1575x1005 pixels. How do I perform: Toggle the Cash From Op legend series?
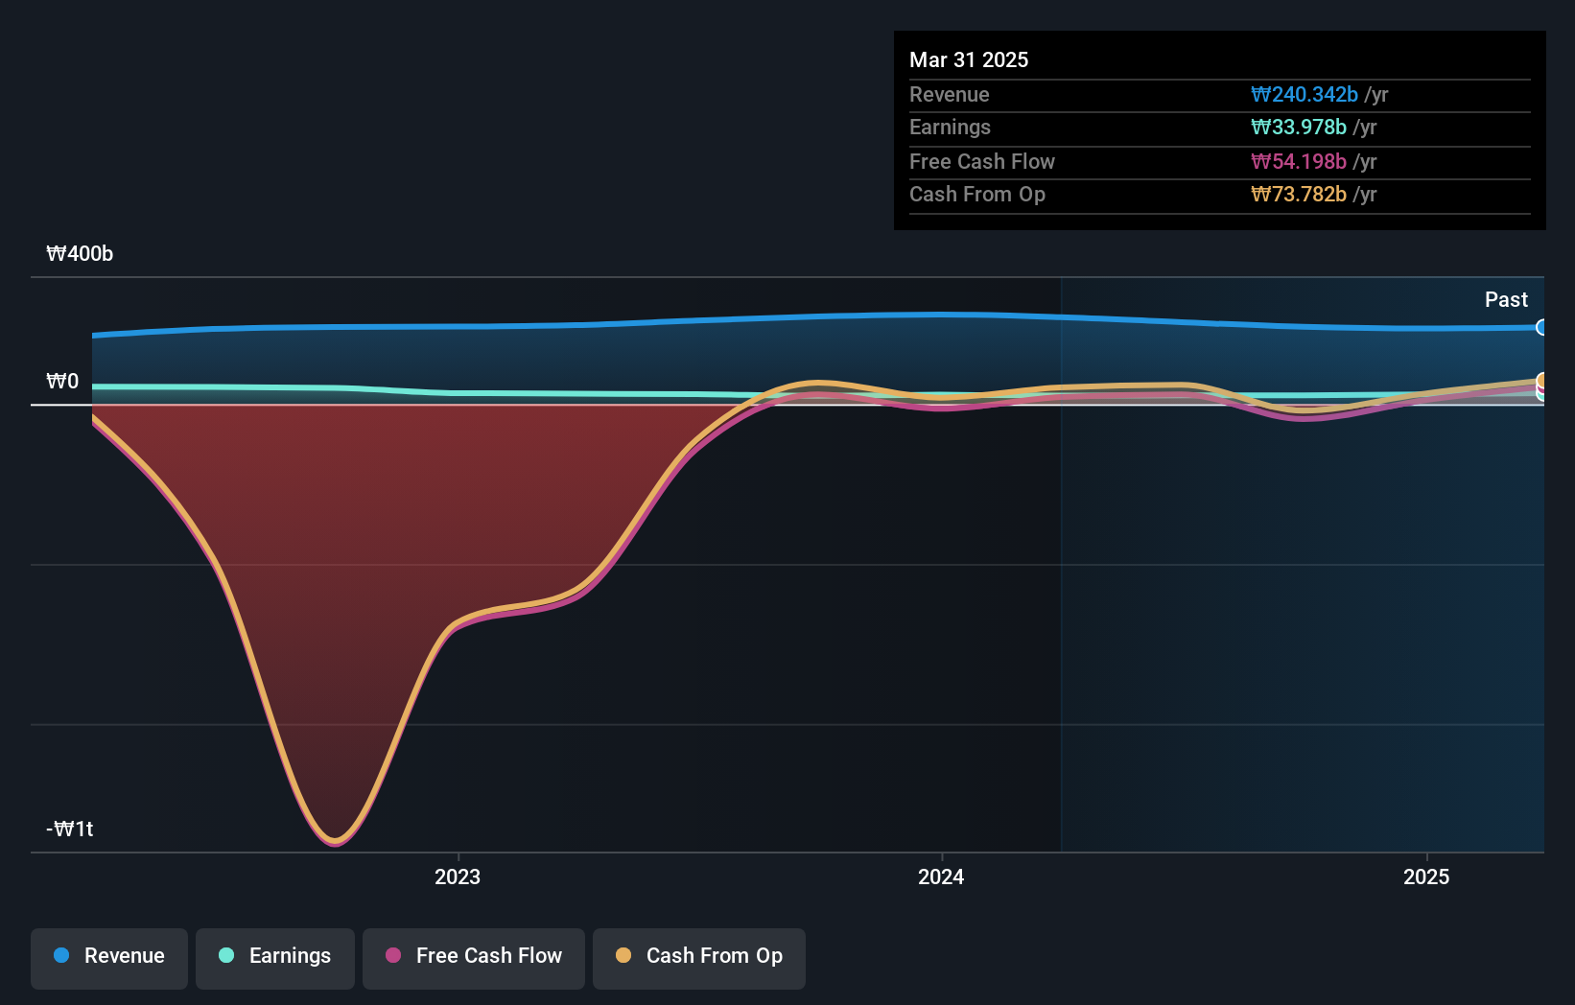[x=699, y=958]
